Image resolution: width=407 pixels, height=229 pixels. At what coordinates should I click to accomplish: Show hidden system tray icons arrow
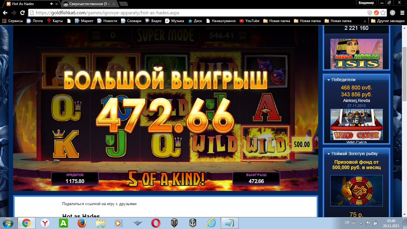(361, 223)
